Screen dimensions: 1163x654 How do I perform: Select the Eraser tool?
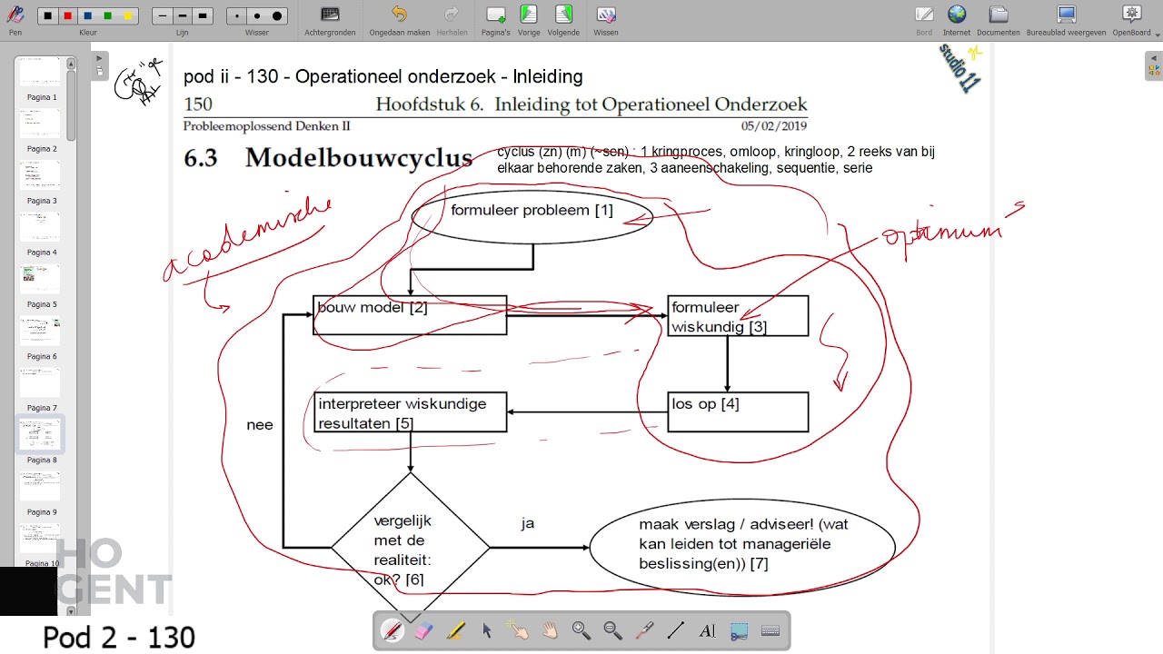(424, 630)
